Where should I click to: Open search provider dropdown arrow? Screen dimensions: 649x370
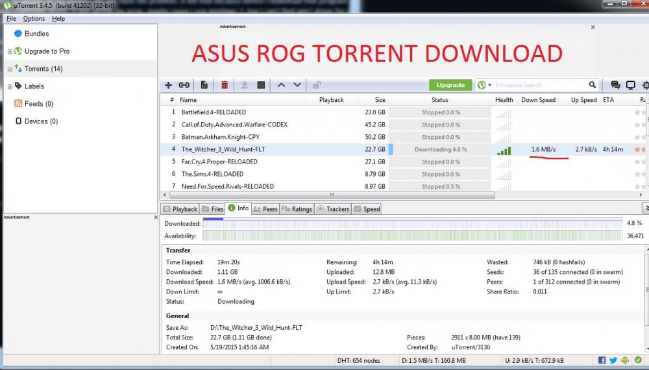click(489, 85)
